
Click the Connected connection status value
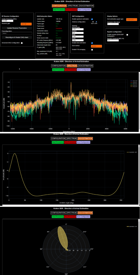click(59, 31)
